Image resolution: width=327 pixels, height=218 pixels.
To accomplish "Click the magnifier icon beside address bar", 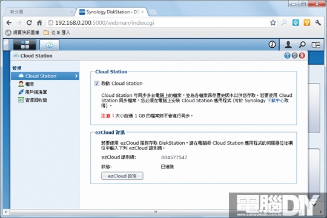I will 284,22.
